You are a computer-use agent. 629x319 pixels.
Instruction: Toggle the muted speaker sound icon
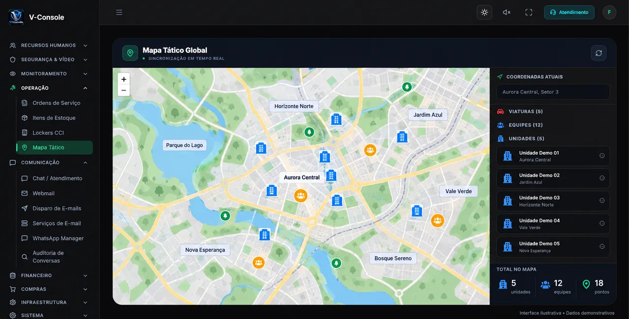tap(507, 12)
